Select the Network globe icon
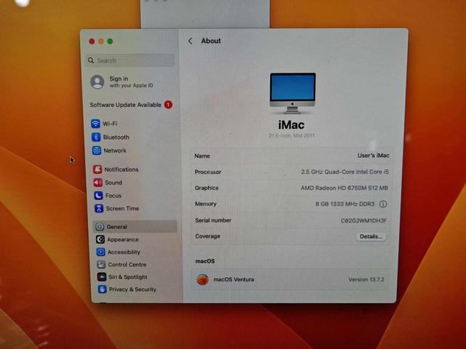The width and height of the screenshot is (466, 349). [x=96, y=151]
